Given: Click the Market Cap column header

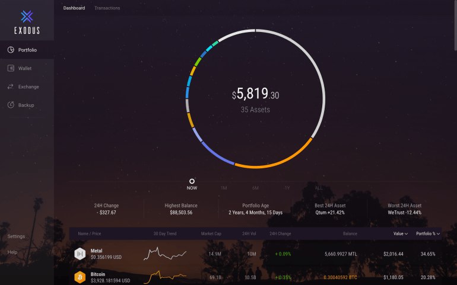Looking at the screenshot, I should coord(211,233).
